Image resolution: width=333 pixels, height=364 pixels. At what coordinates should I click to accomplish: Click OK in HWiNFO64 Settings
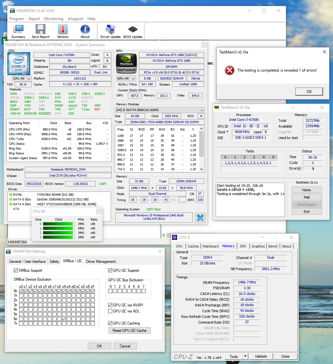click(99, 346)
